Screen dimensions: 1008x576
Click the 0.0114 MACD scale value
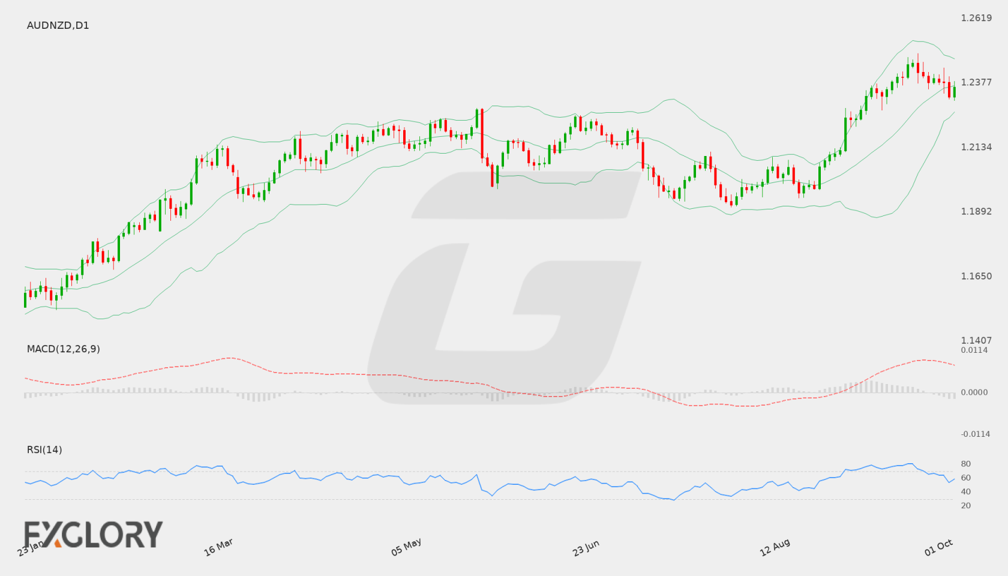(974, 350)
